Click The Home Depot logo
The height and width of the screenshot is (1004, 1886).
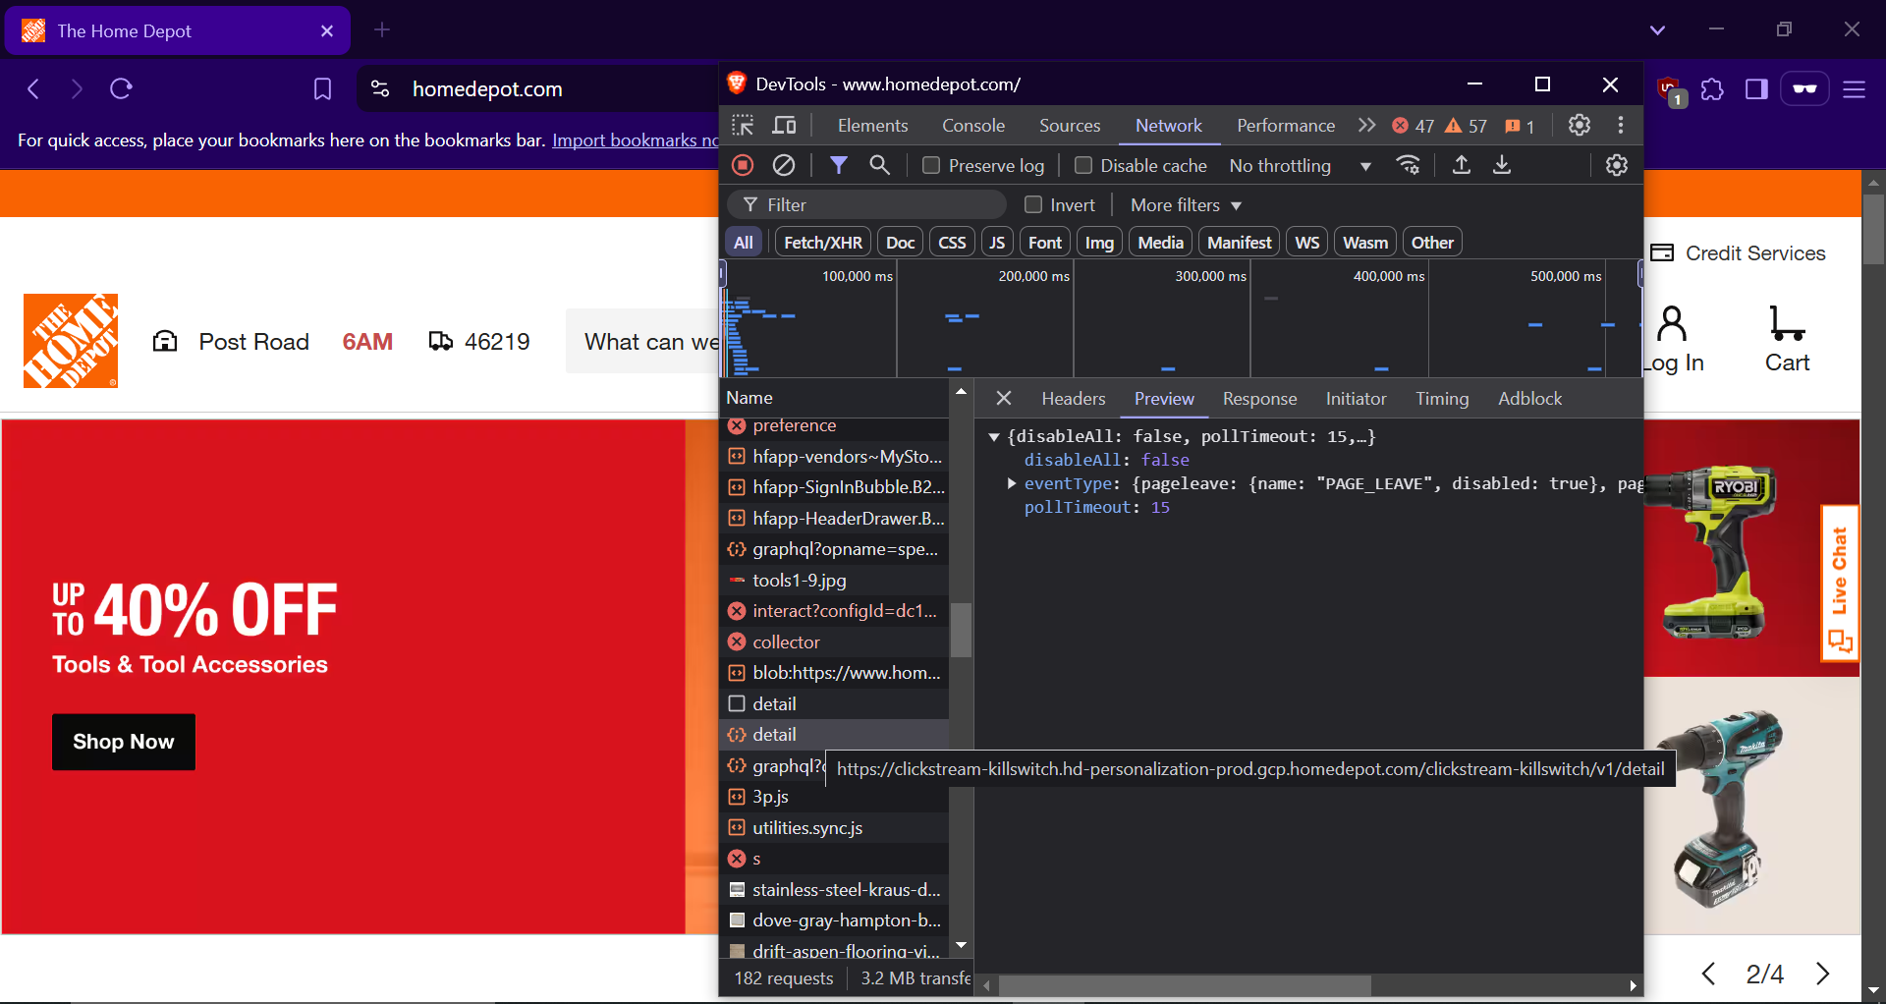click(x=71, y=341)
